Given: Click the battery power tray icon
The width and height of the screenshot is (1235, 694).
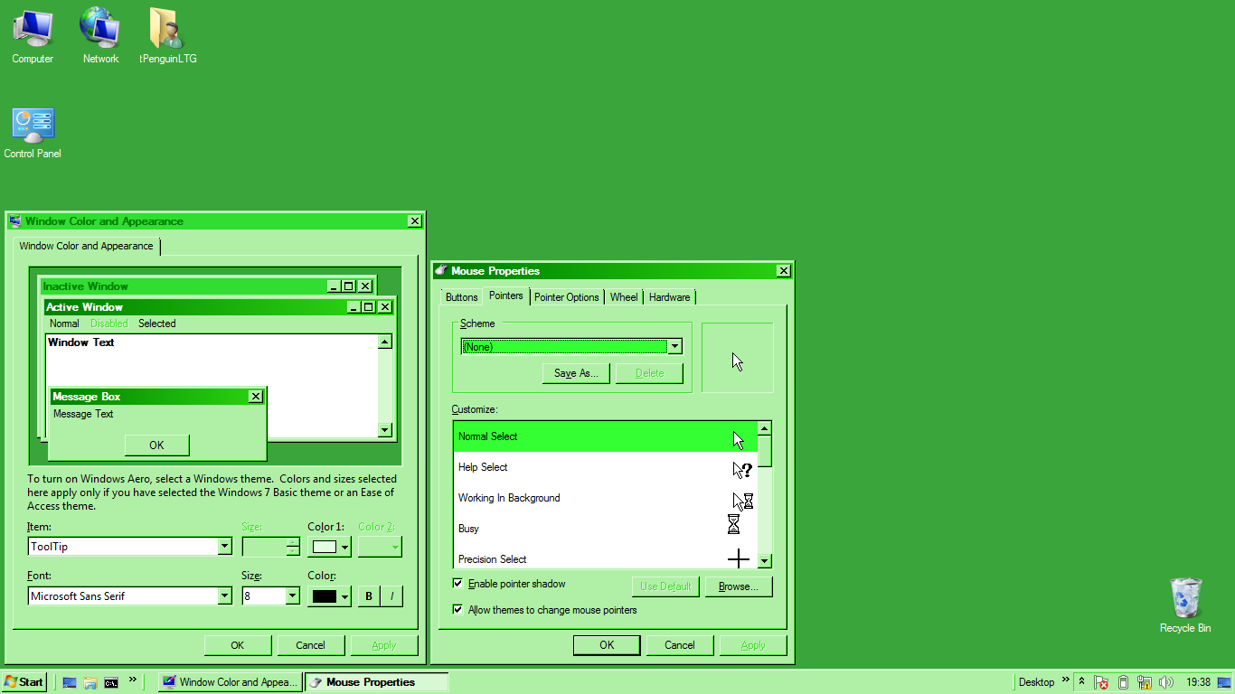Looking at the screenshot, I should coord(1123,682).
